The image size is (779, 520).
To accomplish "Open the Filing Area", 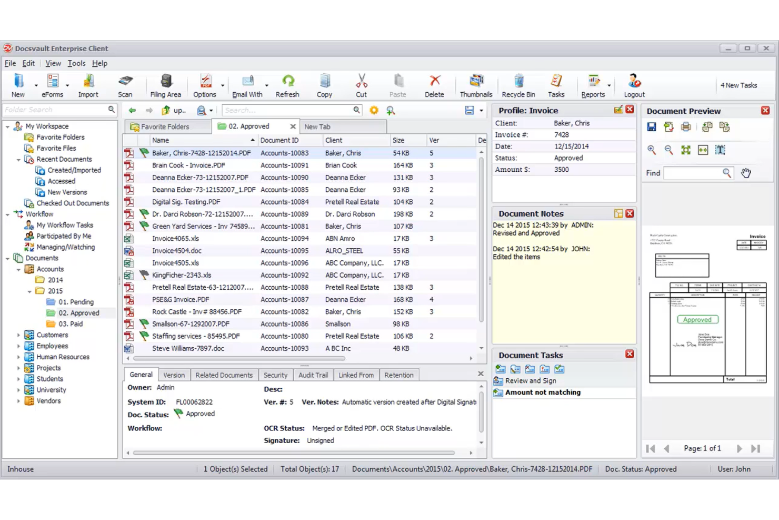I will pos(166,85).
